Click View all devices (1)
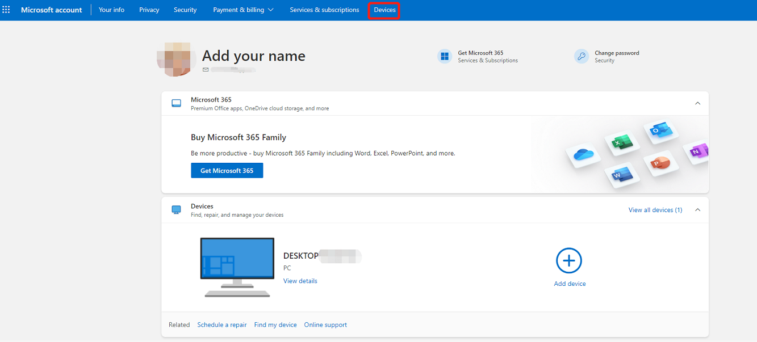This screenshot has height=342, width=757. [x=655, y=209]
